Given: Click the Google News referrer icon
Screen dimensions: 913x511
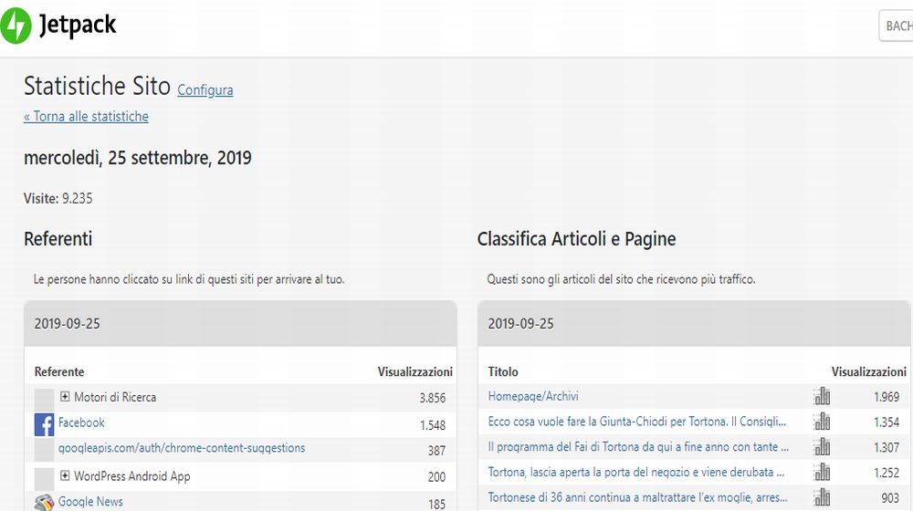Looking at the screenshot, I should (x=44, y=503).
